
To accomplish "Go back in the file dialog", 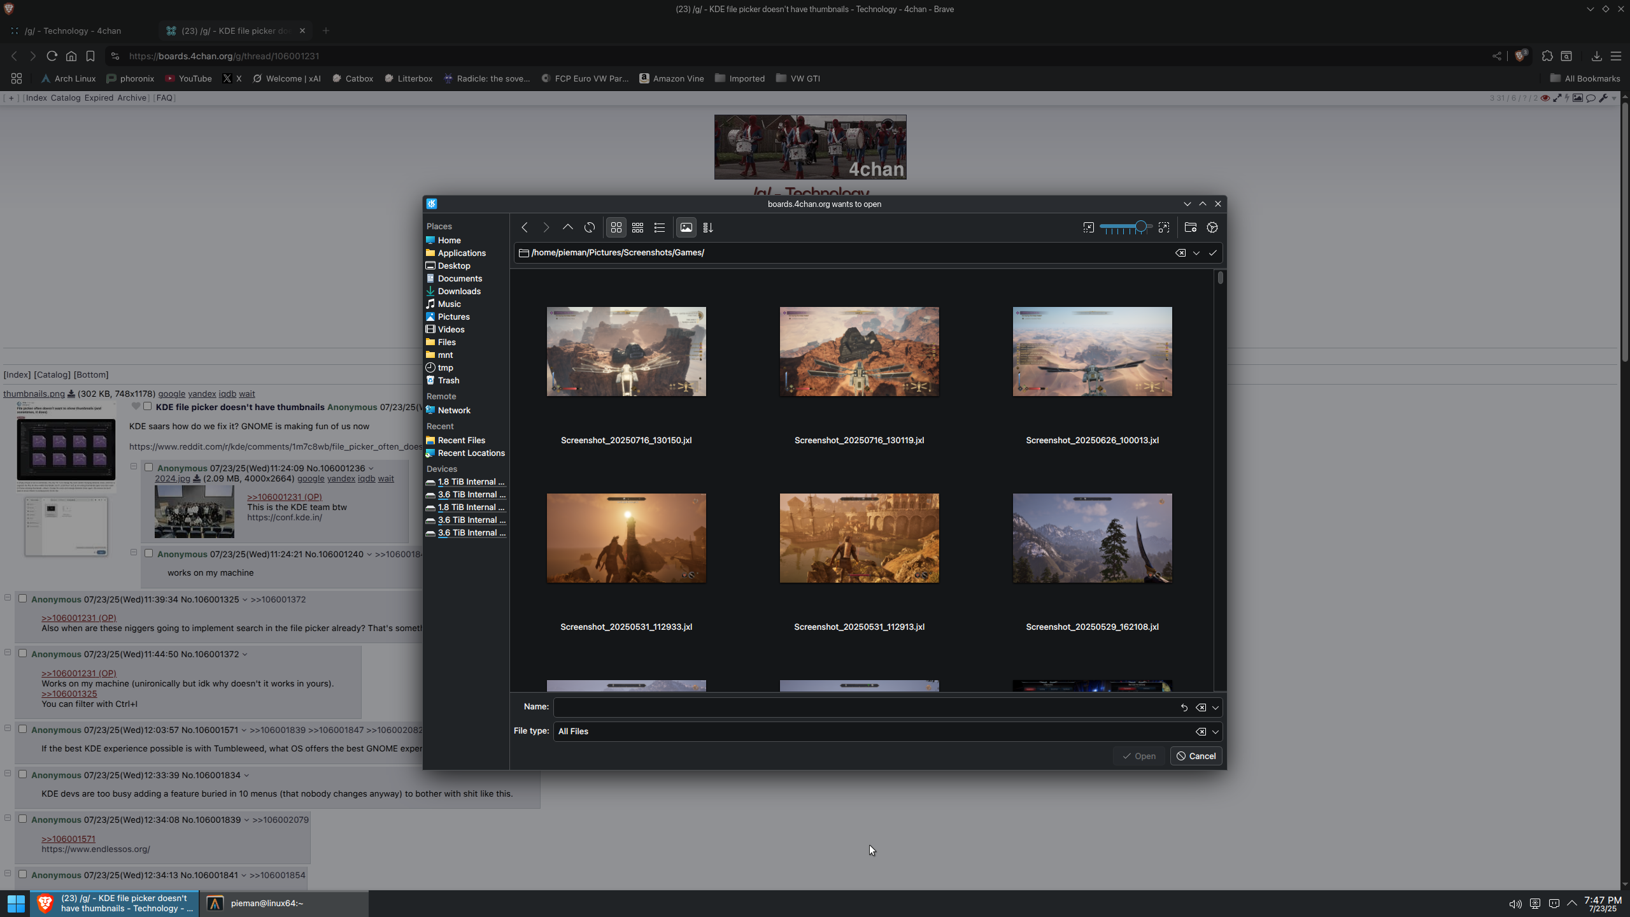I will (x=525, y=227).
